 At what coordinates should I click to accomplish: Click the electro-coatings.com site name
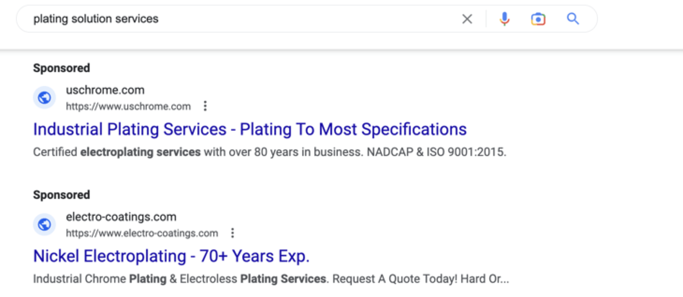(121, 217)
